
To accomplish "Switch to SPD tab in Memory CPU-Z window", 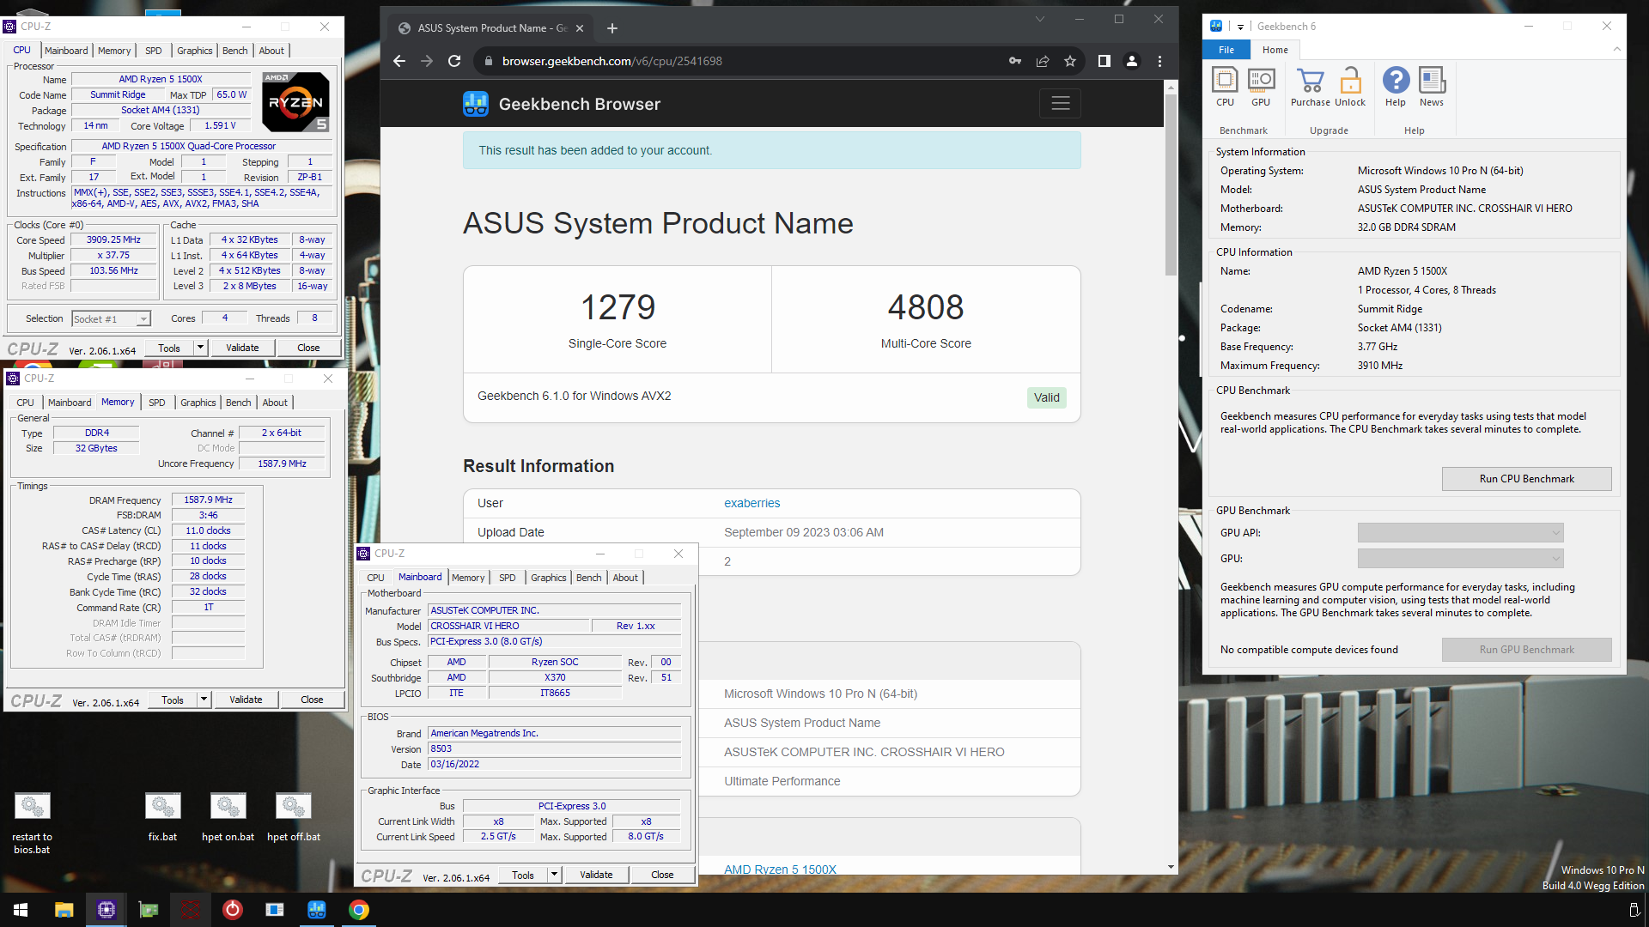I will (x=157, y=403).
